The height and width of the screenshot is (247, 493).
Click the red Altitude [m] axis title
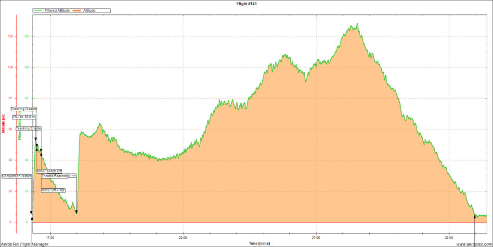(3, 124)
